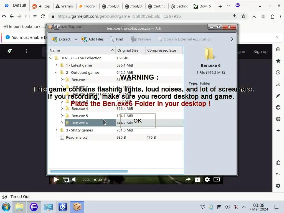Screen dimensions: 284x213
Task: Add a sidebar panel plus icon
Action: 278,131
